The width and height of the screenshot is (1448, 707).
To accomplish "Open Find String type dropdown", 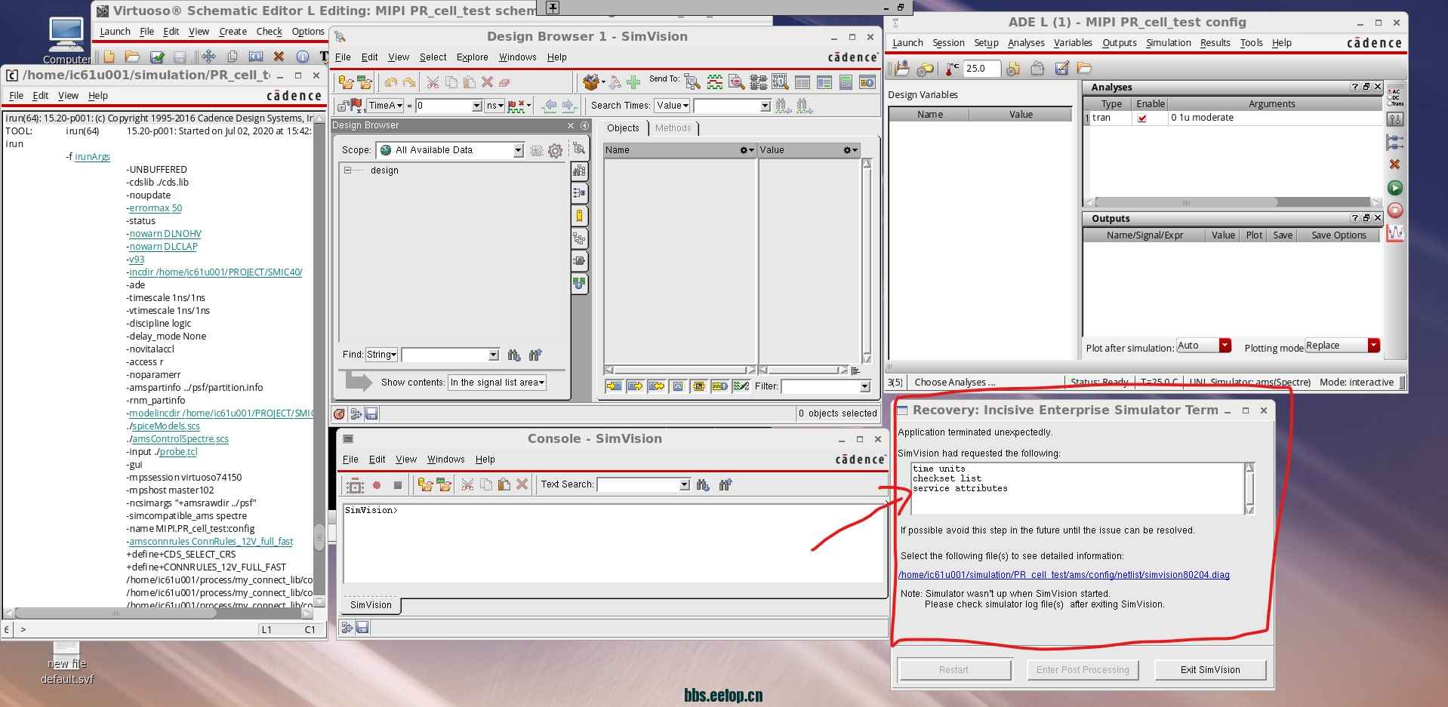I will (x=381, y=355).
